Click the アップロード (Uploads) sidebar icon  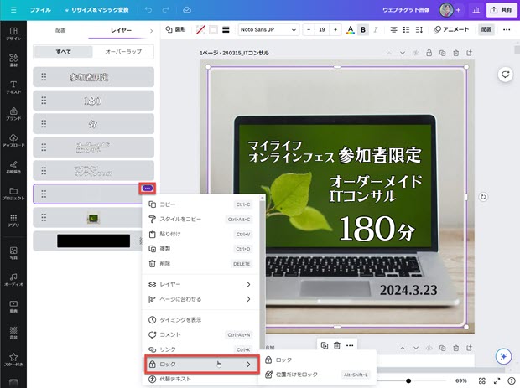point(13,141)
